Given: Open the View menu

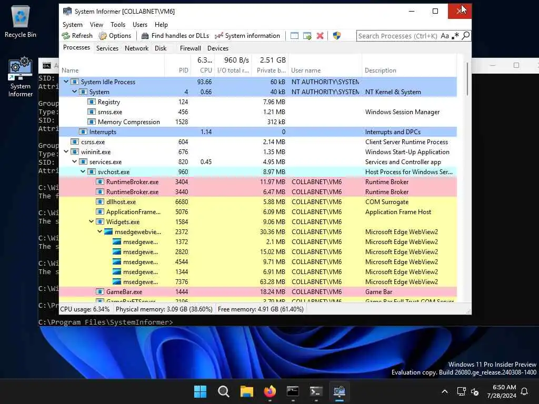Looking at the screenshot, I should pos(97,25).
